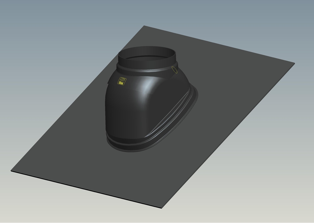
Task: Select the far top corner of the base plate
Action: pyautogui.click(x=145, y=26)
